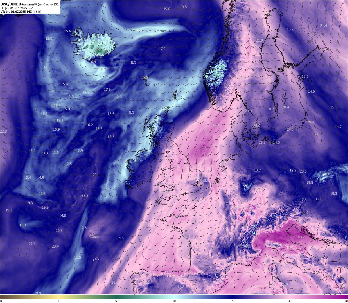This screenshot has width=348, height=303.
Task: Select the 14.2 value near the Alps
Action: point(305,213)
